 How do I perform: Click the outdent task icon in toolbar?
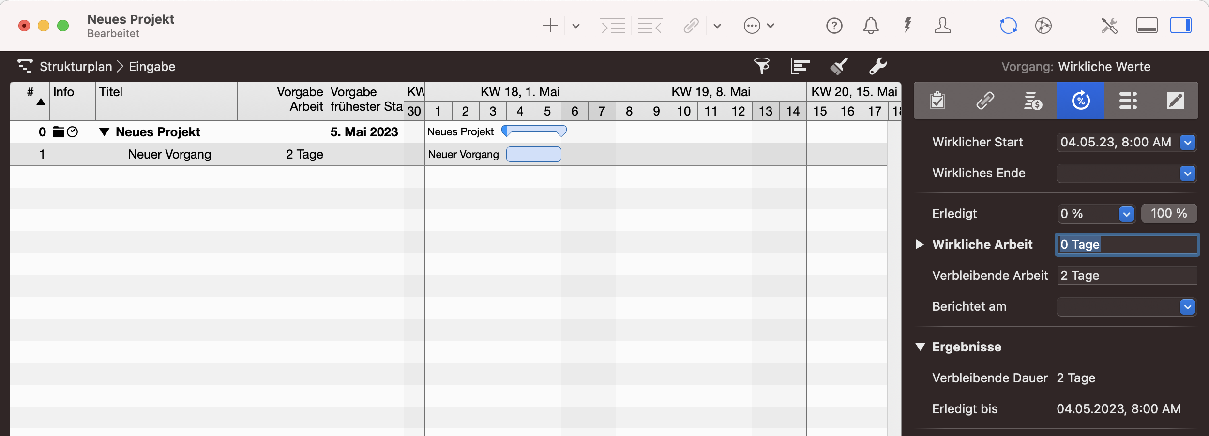click(650, 26)
